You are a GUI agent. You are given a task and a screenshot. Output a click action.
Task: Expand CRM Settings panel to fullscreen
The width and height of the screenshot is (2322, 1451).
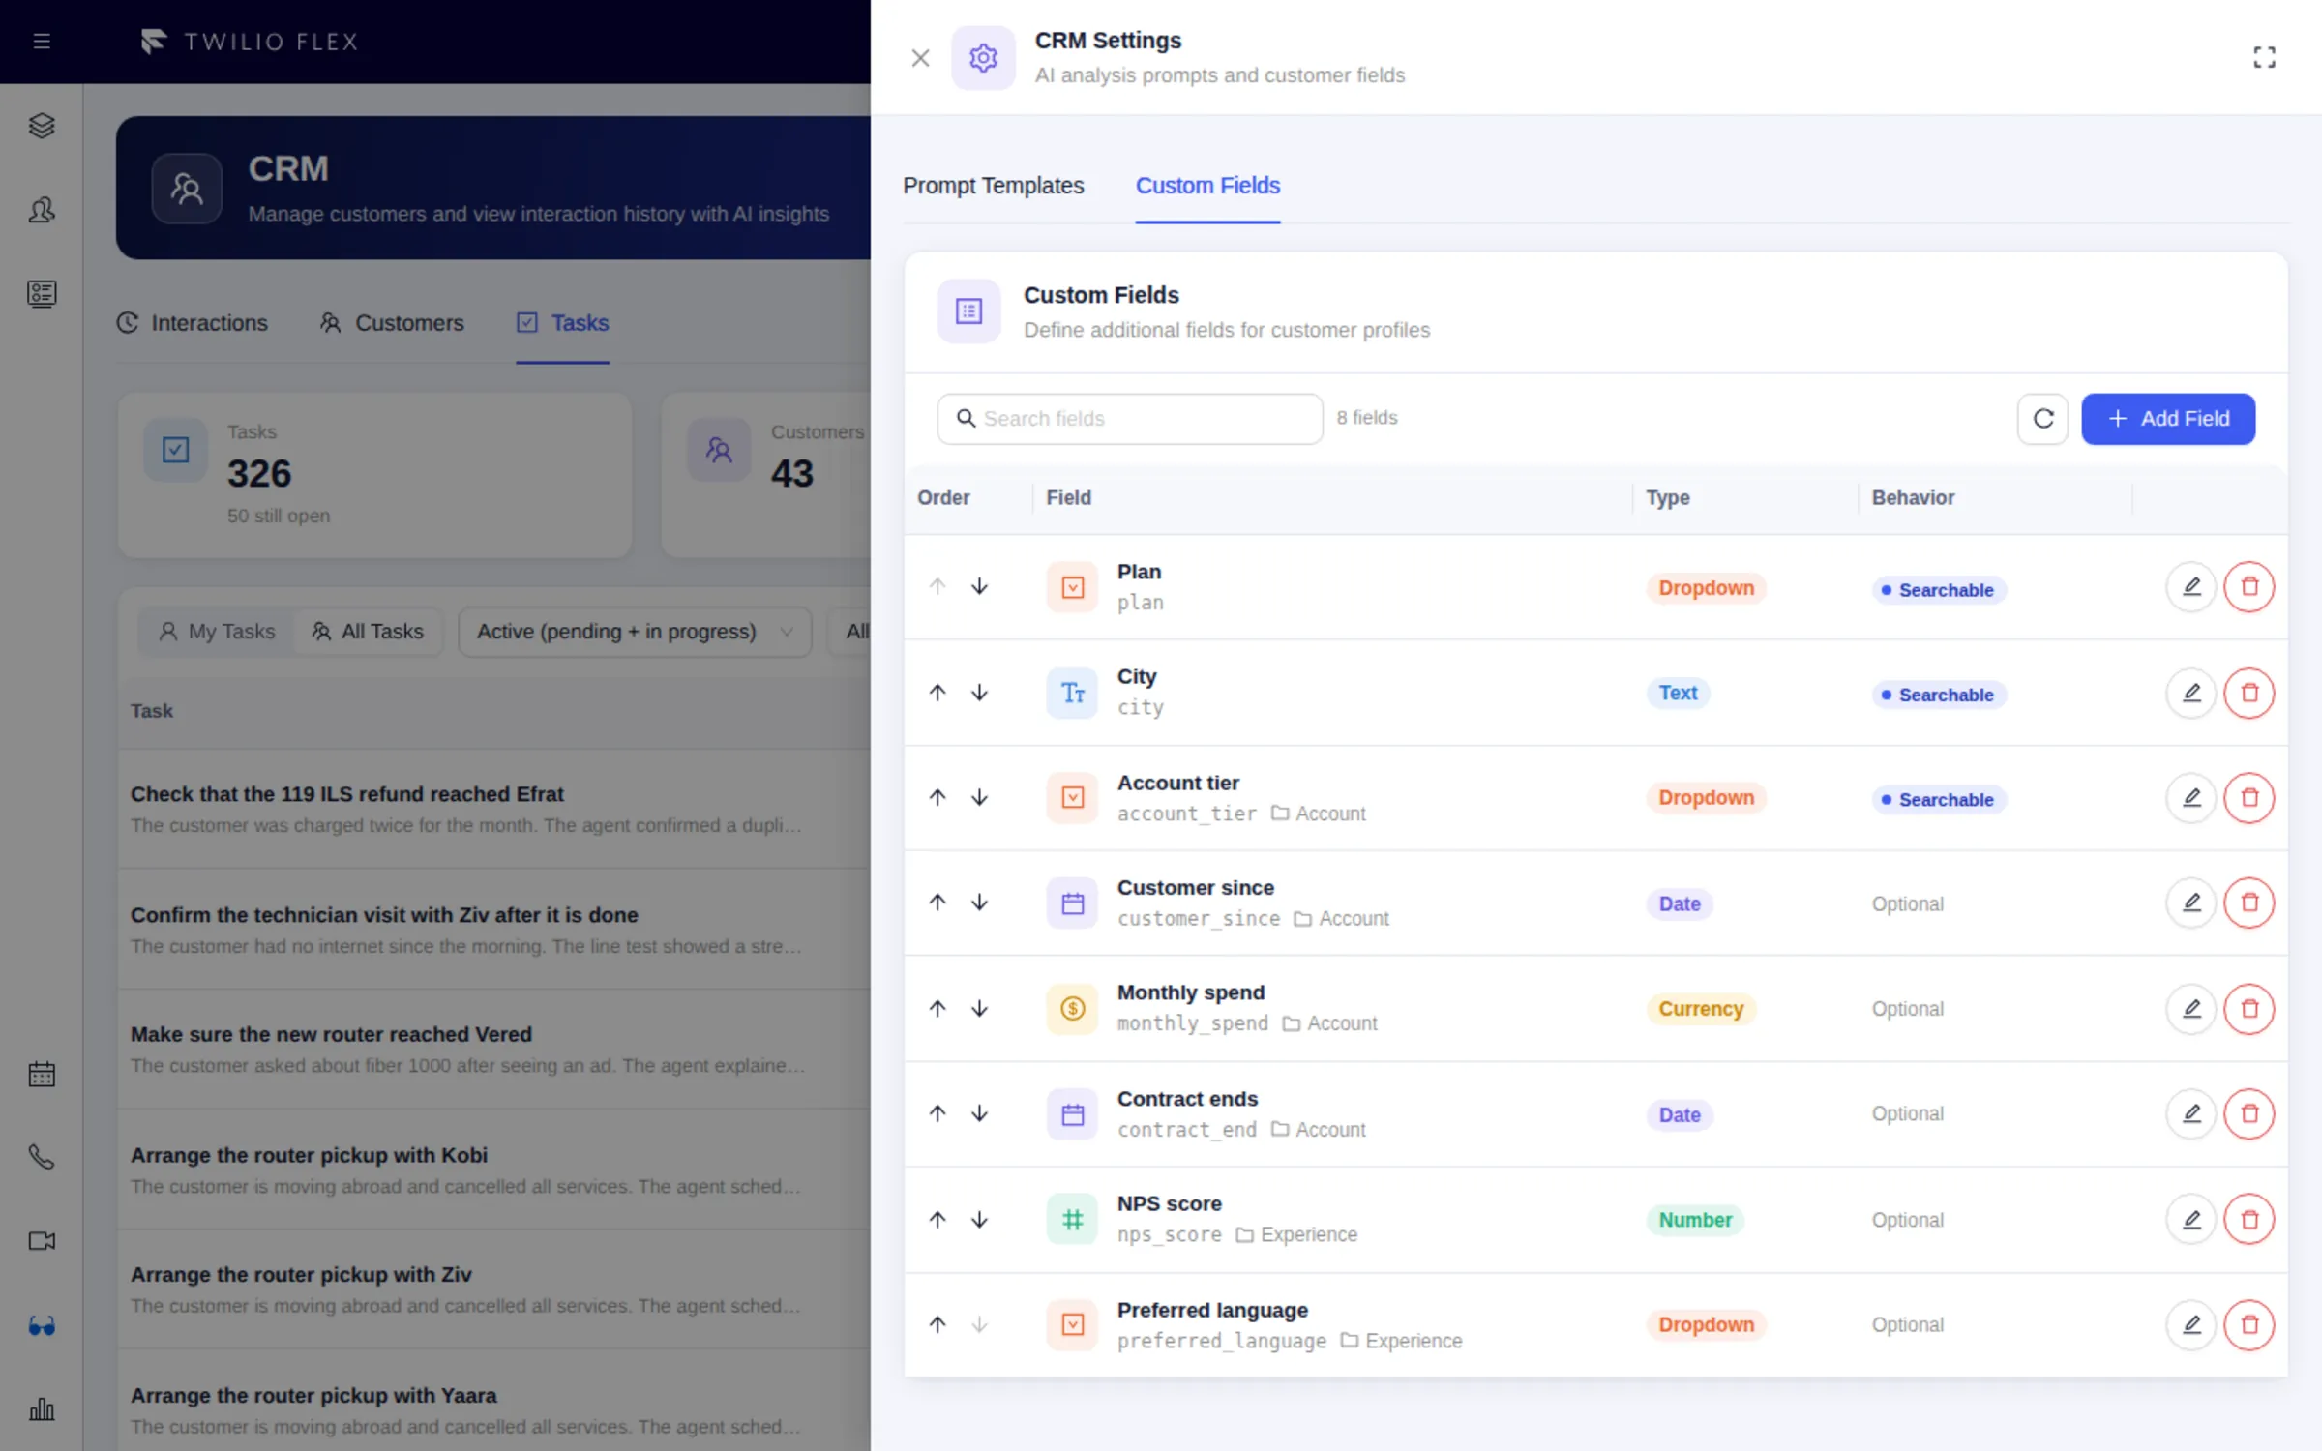point(2264,57)
